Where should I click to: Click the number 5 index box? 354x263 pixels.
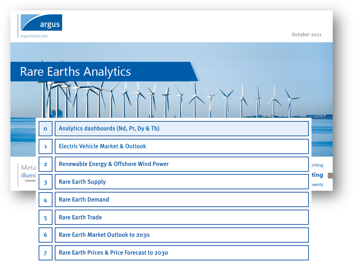coord(45,217)
